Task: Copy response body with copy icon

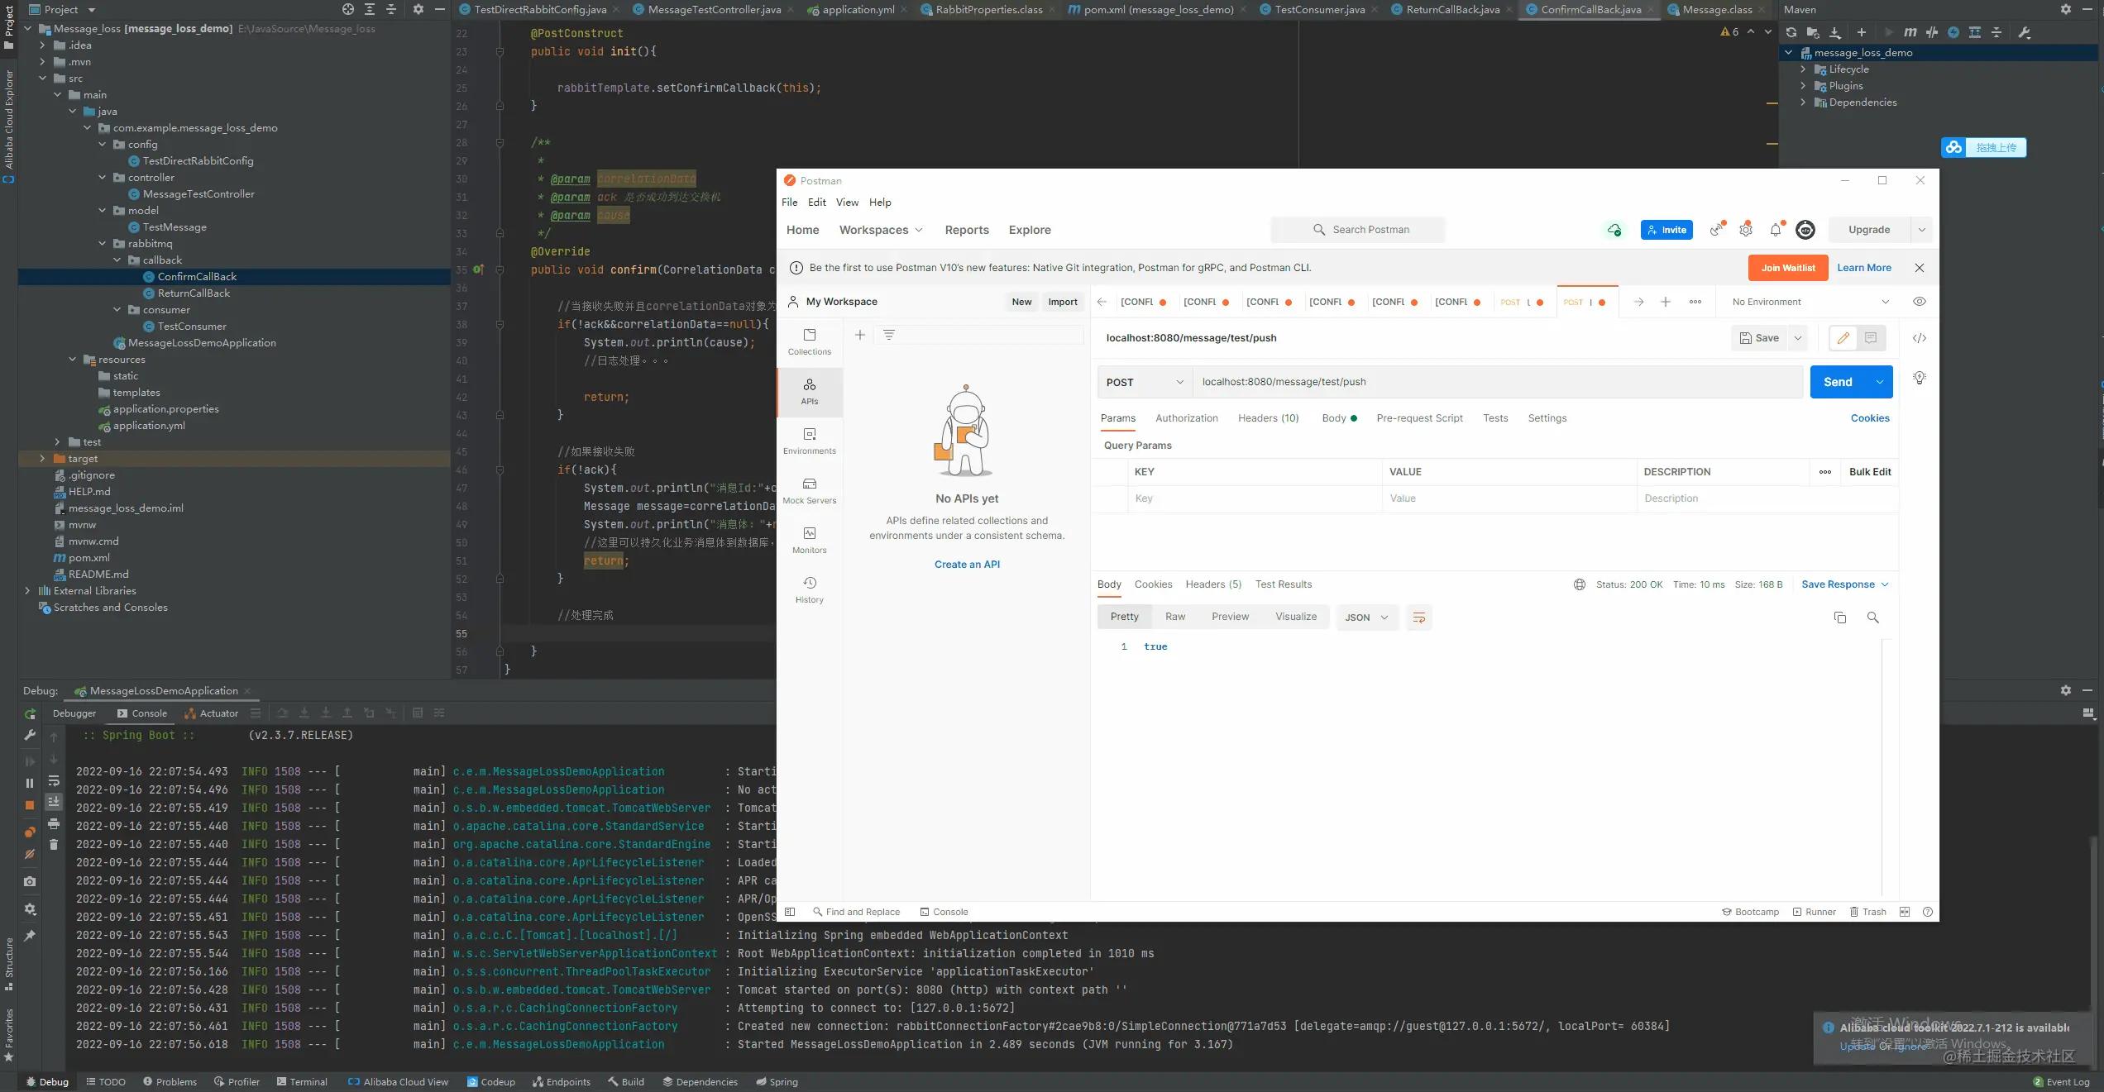Action: click(x=1839, y=618)
